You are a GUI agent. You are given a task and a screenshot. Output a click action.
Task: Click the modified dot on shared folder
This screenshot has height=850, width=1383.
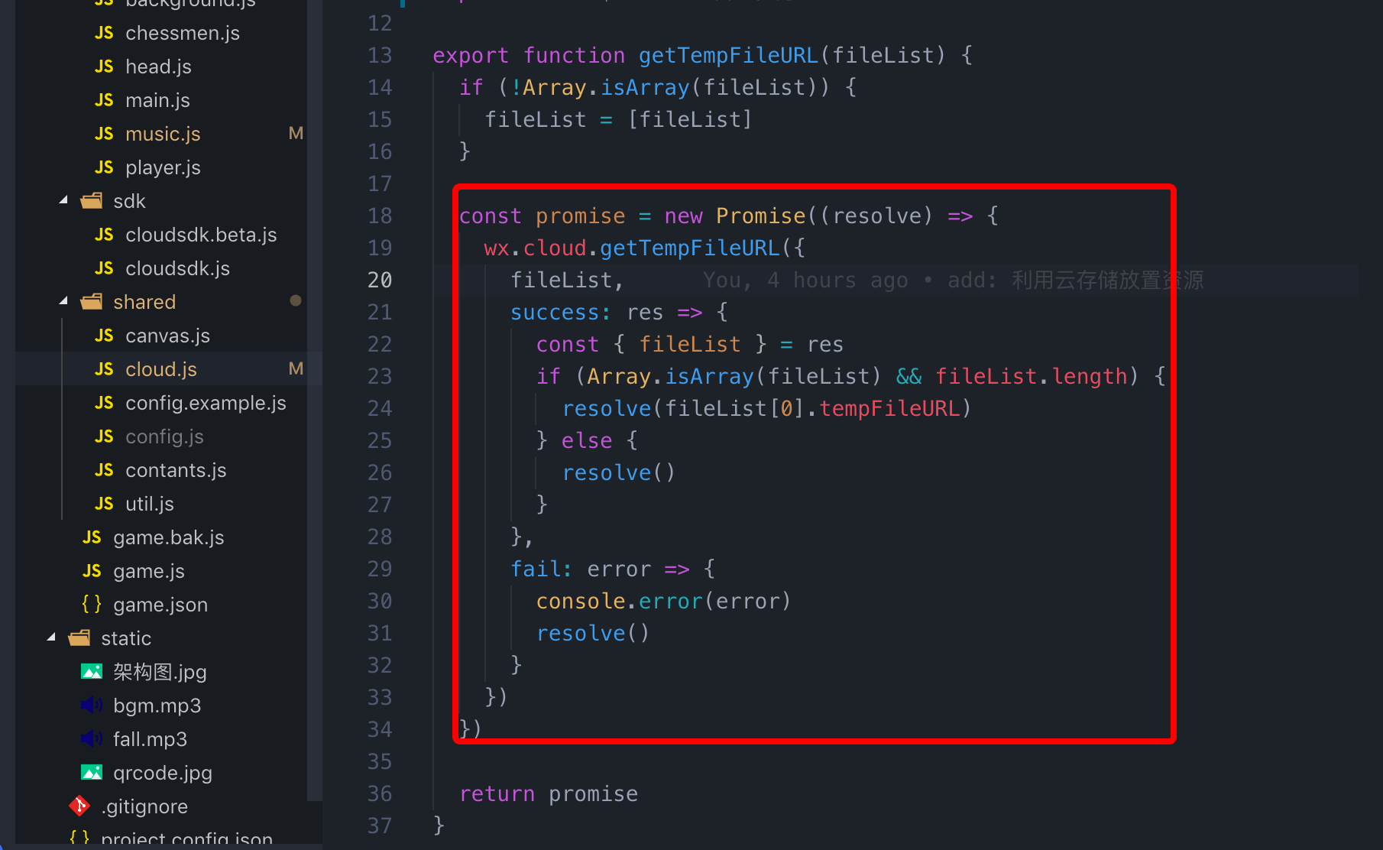click(296, 301)
